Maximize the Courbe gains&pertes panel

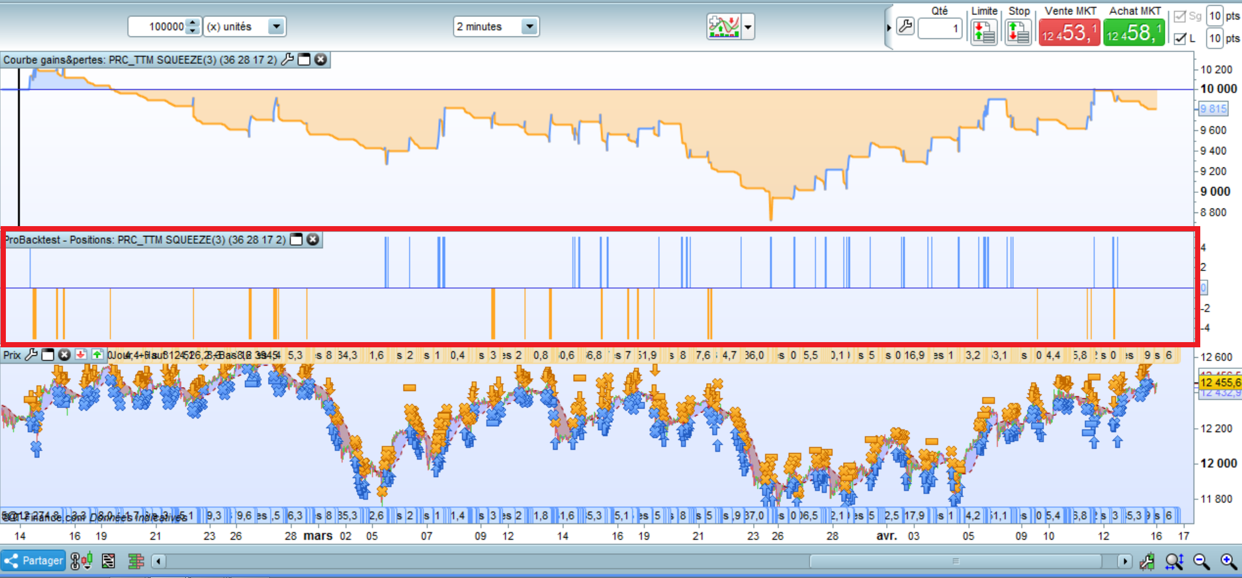click(304, 59)
